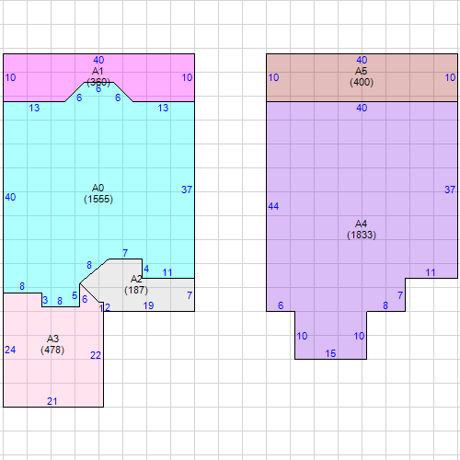Select the A2 (187) area label
460x460 pixels.
click(x=136, y=284)
